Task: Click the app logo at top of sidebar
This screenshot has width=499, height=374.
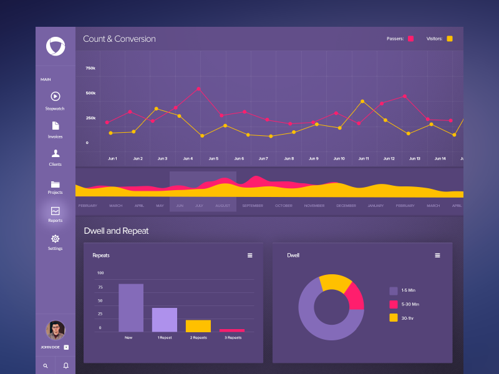Action: click(x=56, y=46)
